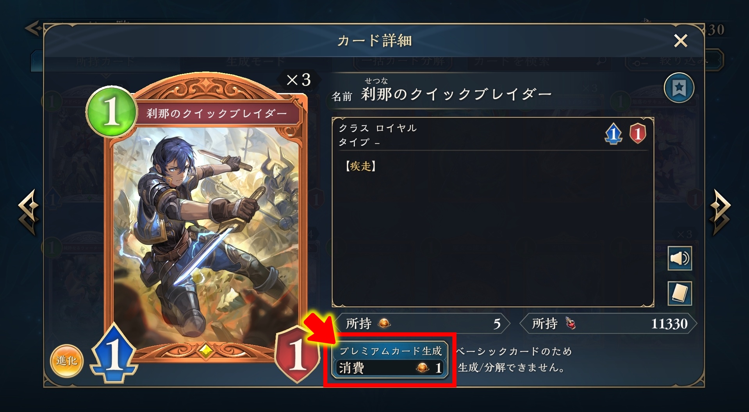
Task: Play card voice with speaker icon
Action: point(679,258)
